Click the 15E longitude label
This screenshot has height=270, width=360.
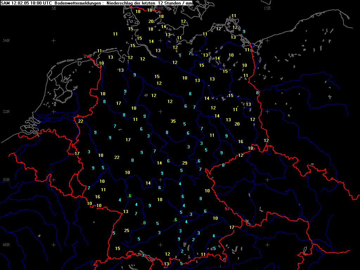267,8
